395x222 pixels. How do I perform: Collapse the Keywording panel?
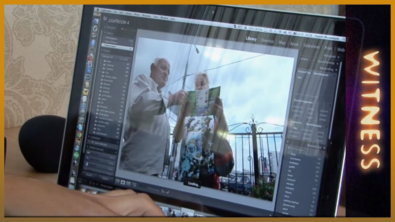tap(328, 69)
